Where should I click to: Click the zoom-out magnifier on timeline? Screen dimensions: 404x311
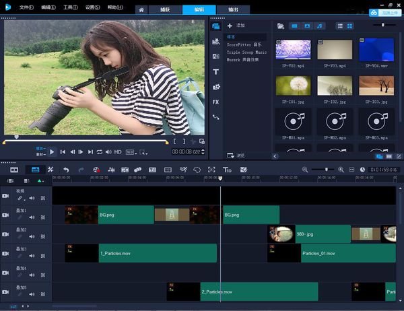305,170
